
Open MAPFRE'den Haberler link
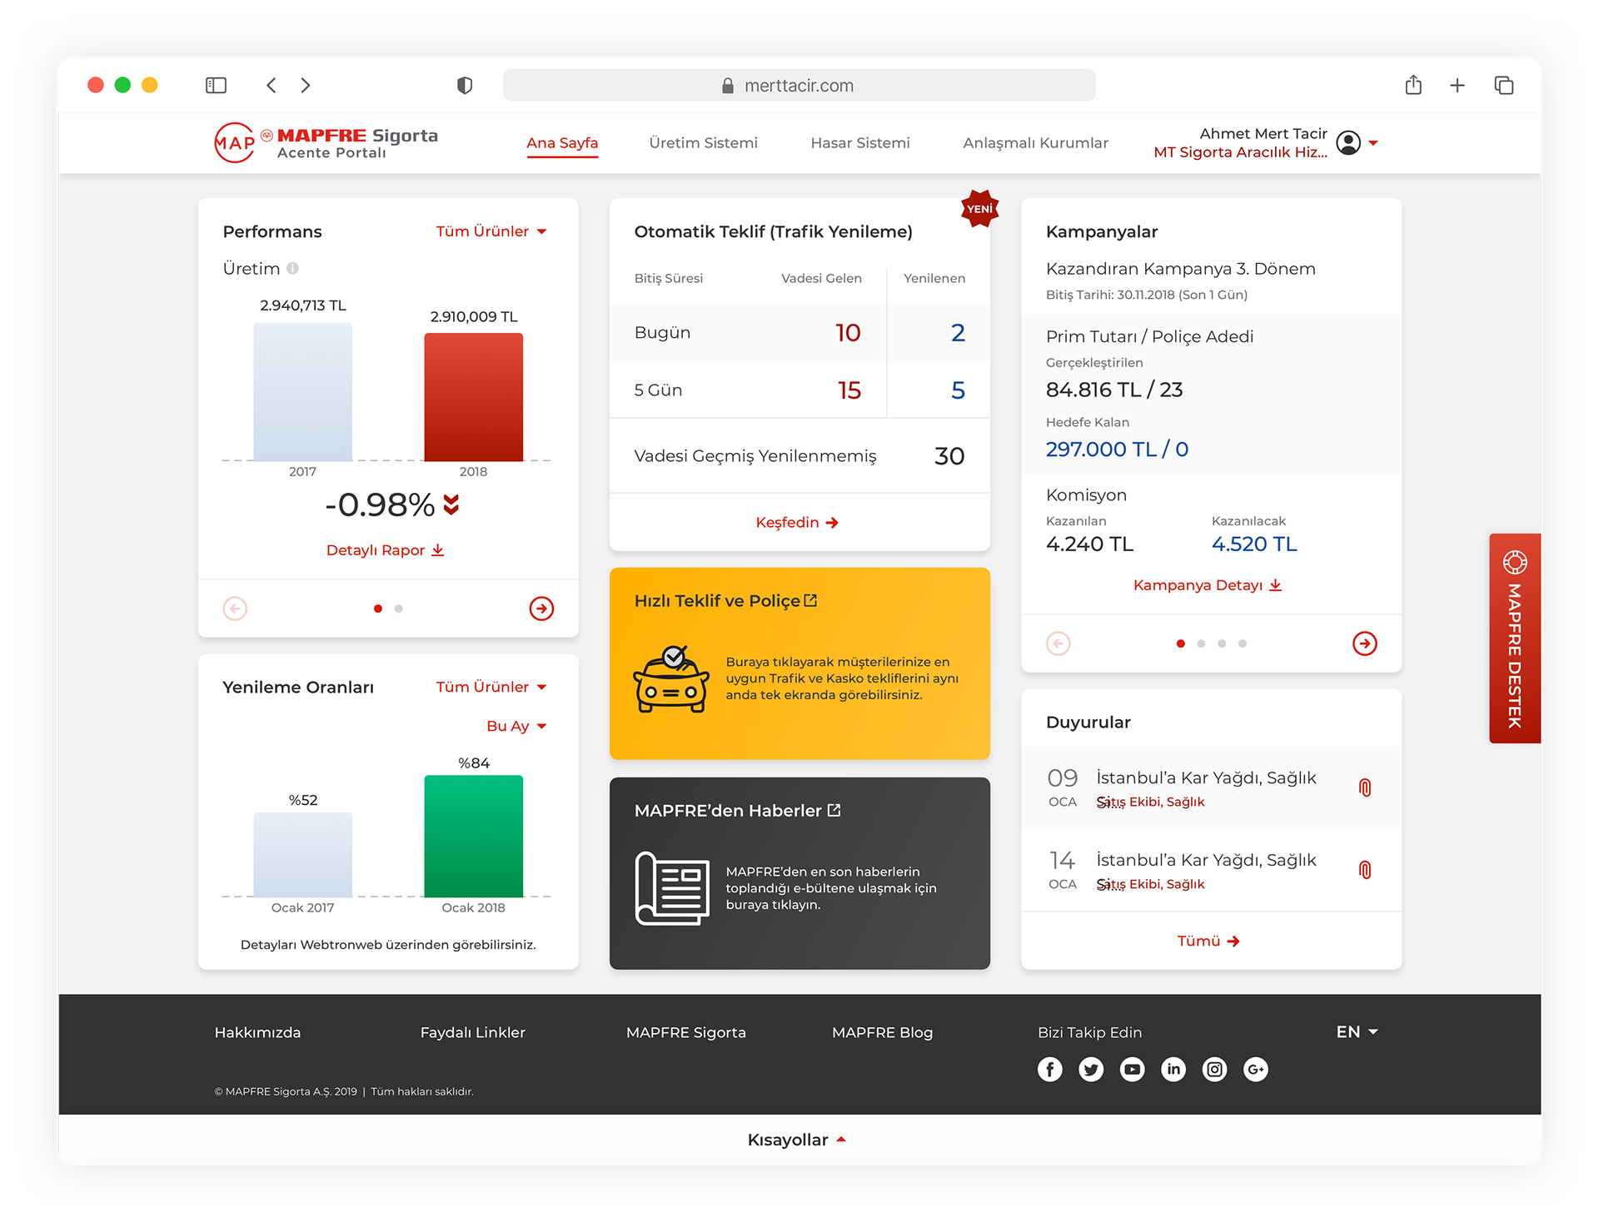pyautogui.click(x=737, y=811)
